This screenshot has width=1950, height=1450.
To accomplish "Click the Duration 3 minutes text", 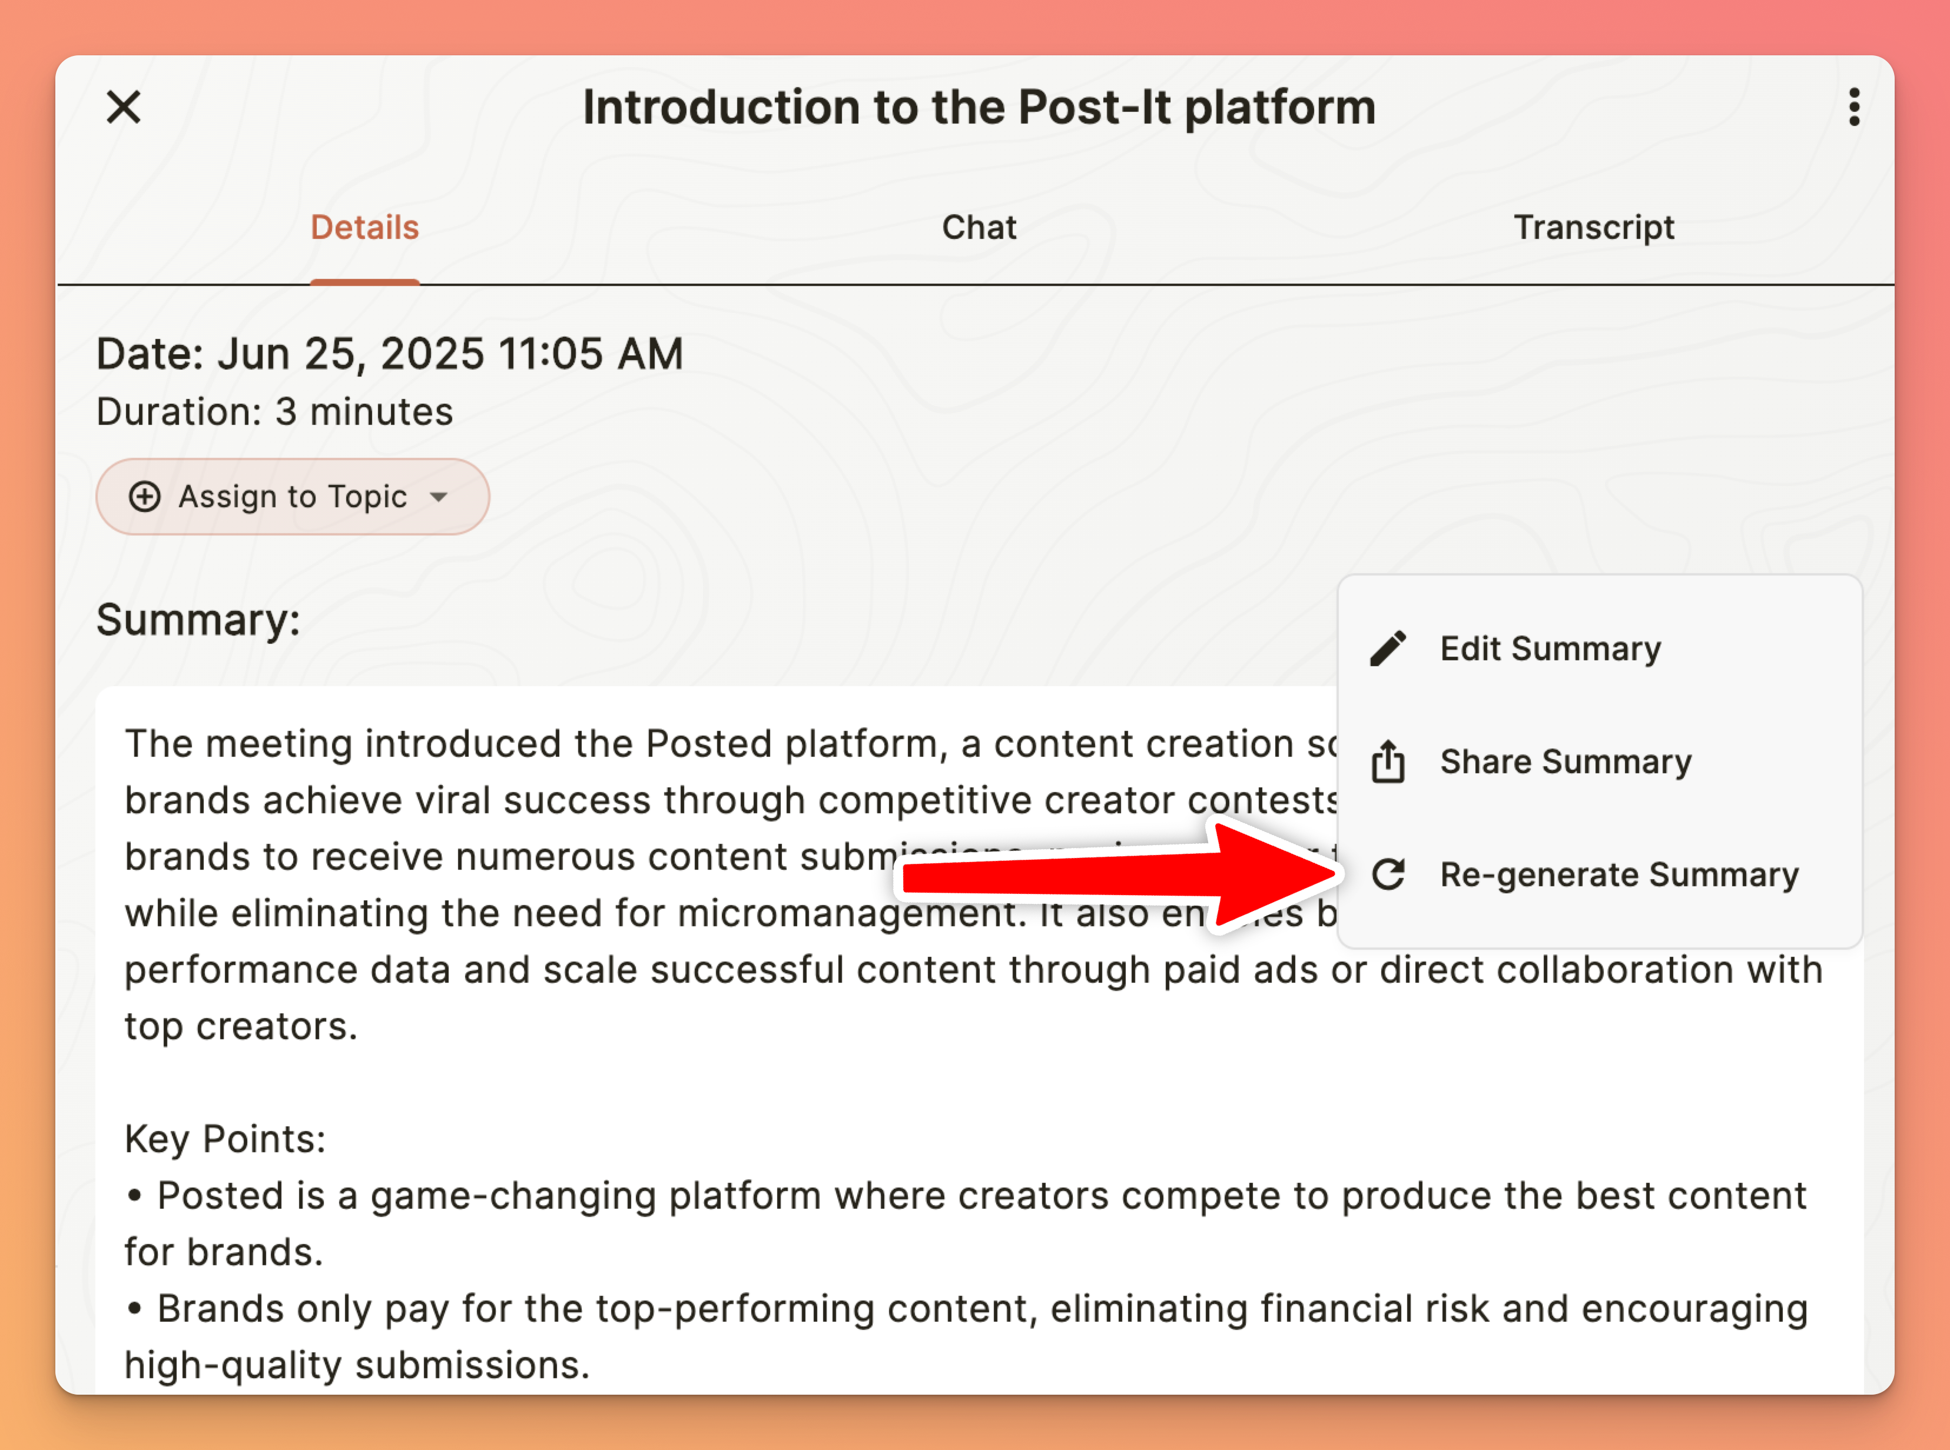I will tap(274, 412).
